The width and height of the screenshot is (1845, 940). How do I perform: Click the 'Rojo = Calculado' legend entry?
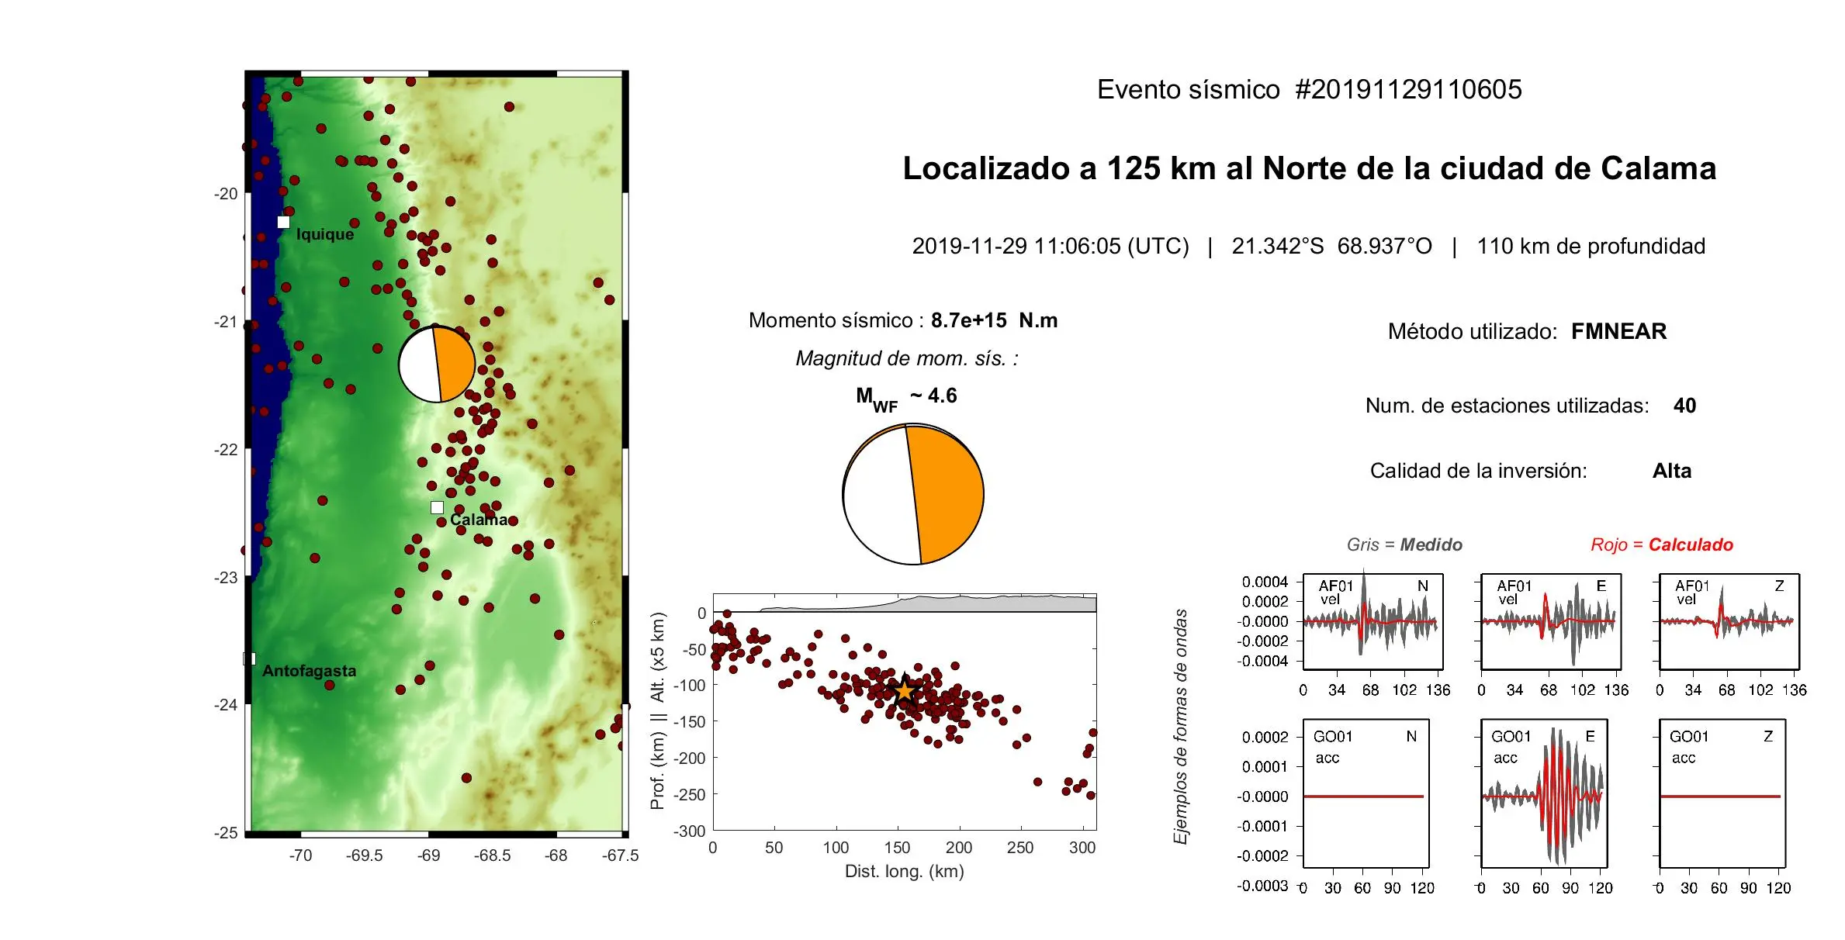tap(1662, 544)
